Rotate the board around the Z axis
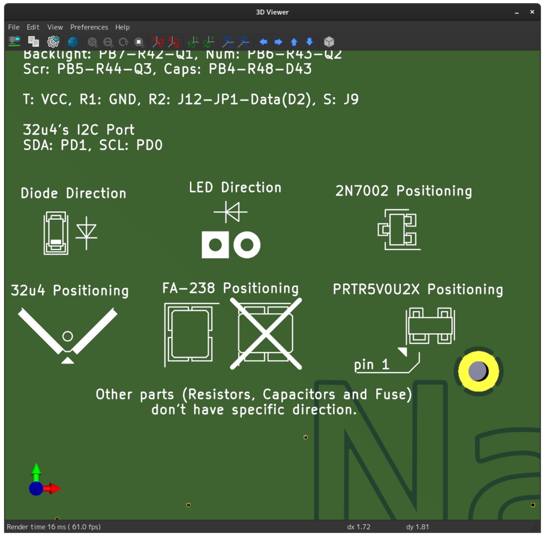The image size is (545, 537). (227, 42)
